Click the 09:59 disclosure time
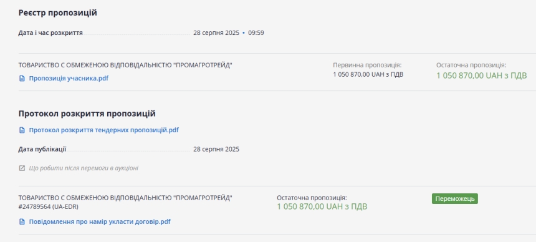Viewport: 536px width, 242px height. point(256,33)
